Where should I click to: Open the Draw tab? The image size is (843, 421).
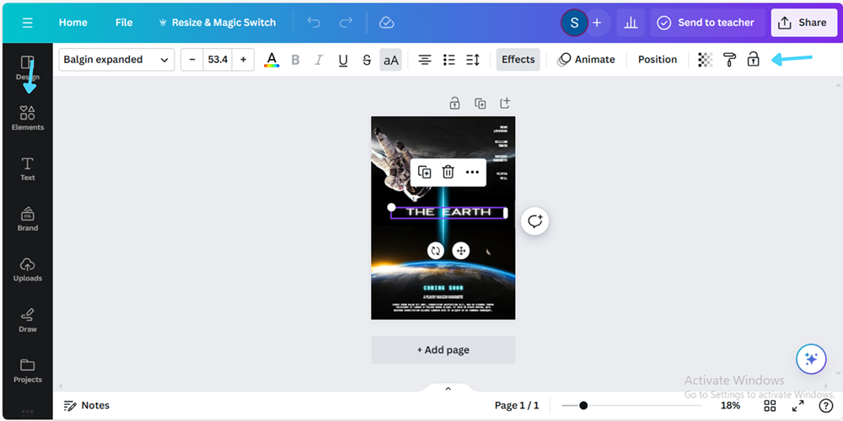pyautogui.click(x=28, y=320)
